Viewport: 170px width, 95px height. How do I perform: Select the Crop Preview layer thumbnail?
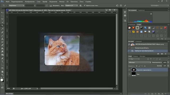pos(134,70)
